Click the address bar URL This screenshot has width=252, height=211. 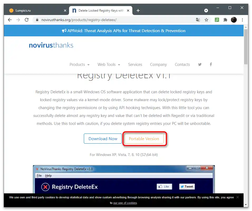[79, 20]
